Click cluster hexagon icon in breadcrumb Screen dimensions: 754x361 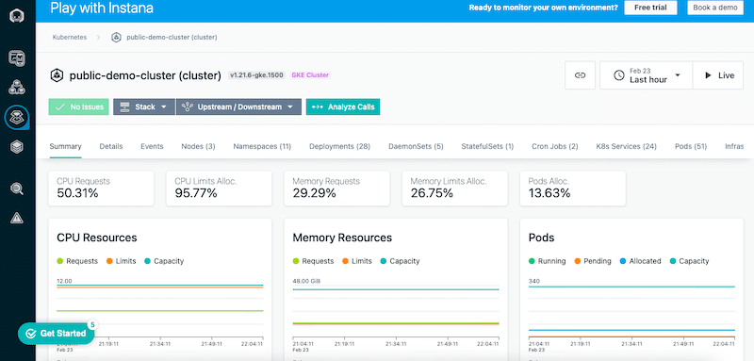116,37
